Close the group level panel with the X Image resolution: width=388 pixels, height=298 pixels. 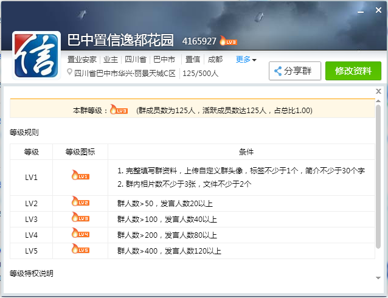378,91
